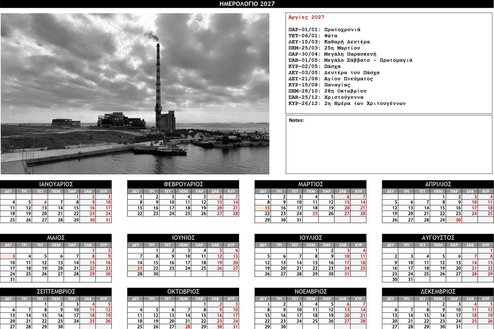Click the Αργίες 2027 heading
The image size is (494, 329).
306,17
